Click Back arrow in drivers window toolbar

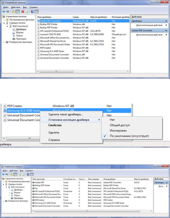click(x=4, y=11)
